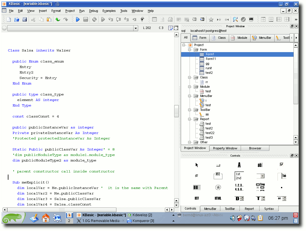Select the ListBox '1st 2nd' control
The height and width of the screenshot is (231, 306).
[x=239, y=176]
